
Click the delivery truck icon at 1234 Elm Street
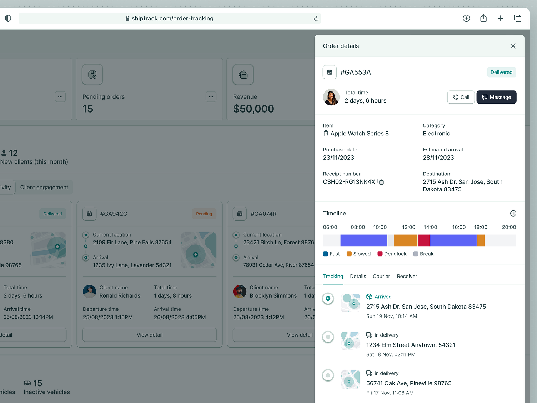tap(369, 335)
